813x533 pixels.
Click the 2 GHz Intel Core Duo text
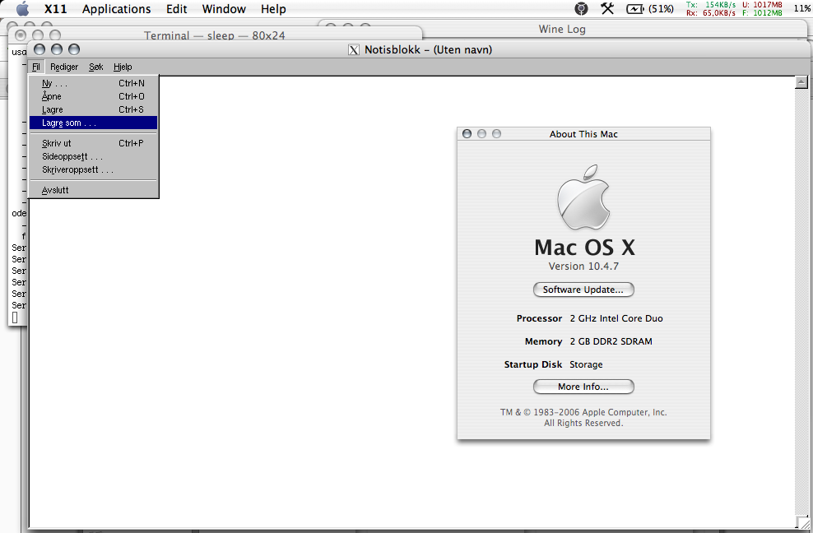[616, 318]
